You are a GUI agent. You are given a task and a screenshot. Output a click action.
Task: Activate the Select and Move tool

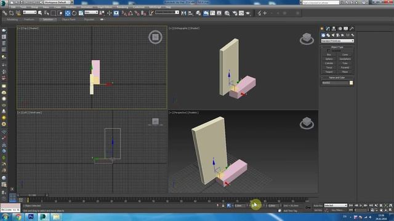(68, 13)
